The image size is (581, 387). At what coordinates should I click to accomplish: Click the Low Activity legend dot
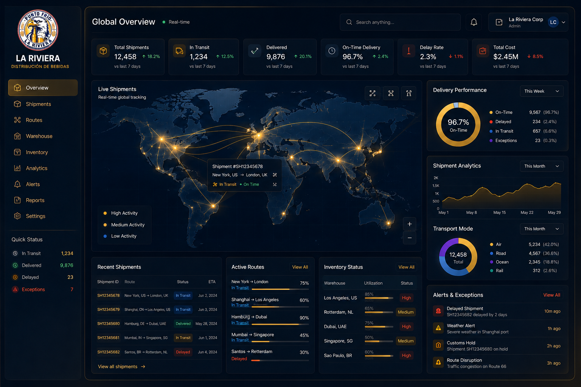[x=105, y=236]
